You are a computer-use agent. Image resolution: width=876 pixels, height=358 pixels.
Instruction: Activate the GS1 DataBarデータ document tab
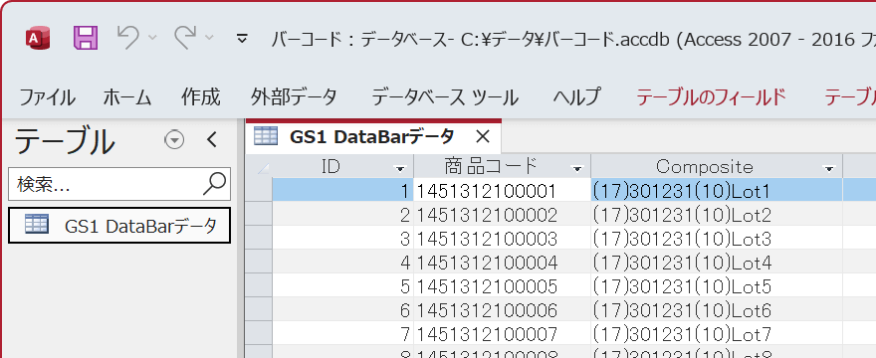[x=373, y=136]
